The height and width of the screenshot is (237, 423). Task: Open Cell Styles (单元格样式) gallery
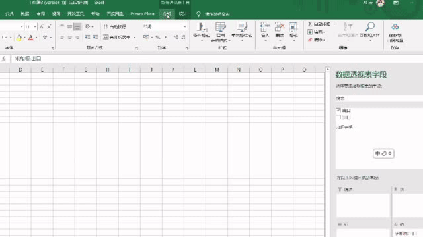point(242,32)
